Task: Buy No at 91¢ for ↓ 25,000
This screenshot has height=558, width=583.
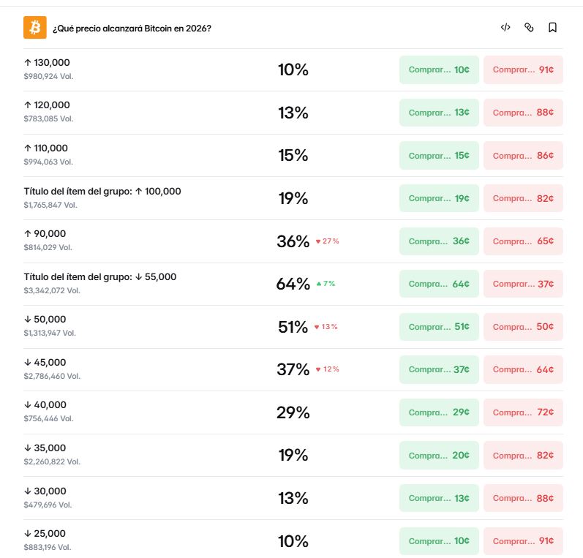Action: (x=523, y=541)
